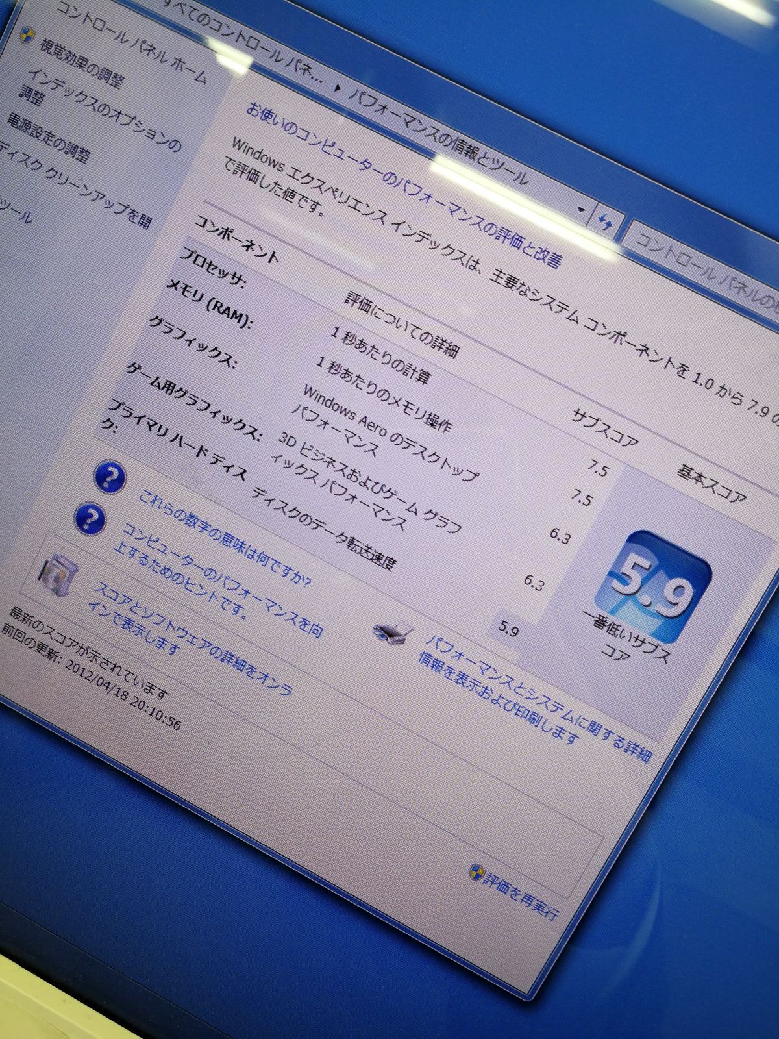Click the refresh arrows button in address bar
The height and width of the screenshot is (1039, 779).
[x=605, y=223]
